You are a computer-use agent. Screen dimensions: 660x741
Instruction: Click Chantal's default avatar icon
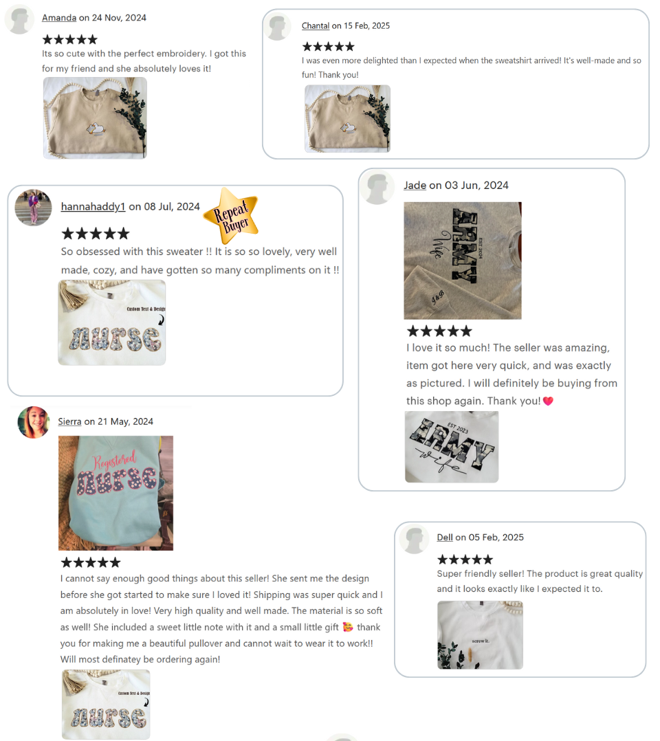(x=278, y=27)
